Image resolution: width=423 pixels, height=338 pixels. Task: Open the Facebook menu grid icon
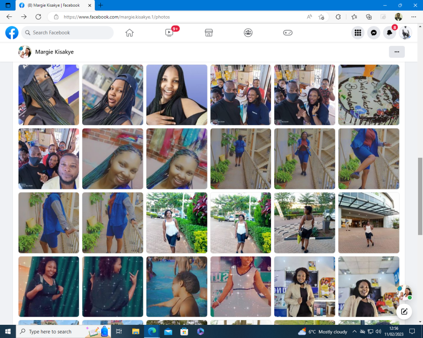click(x=358, y=33)
